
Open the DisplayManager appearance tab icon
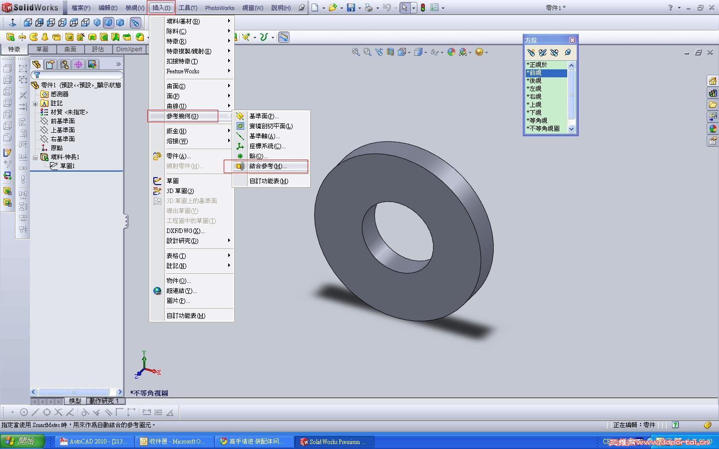click(92, 64)
